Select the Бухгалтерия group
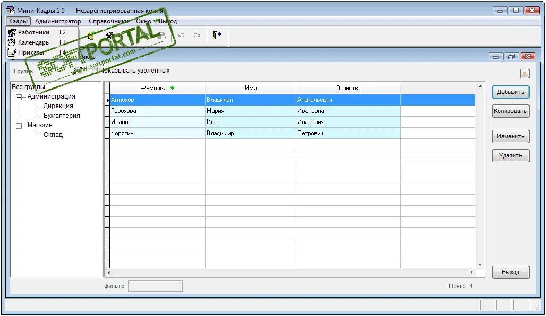This screenshot has height=316, width=546. (62, 116)
